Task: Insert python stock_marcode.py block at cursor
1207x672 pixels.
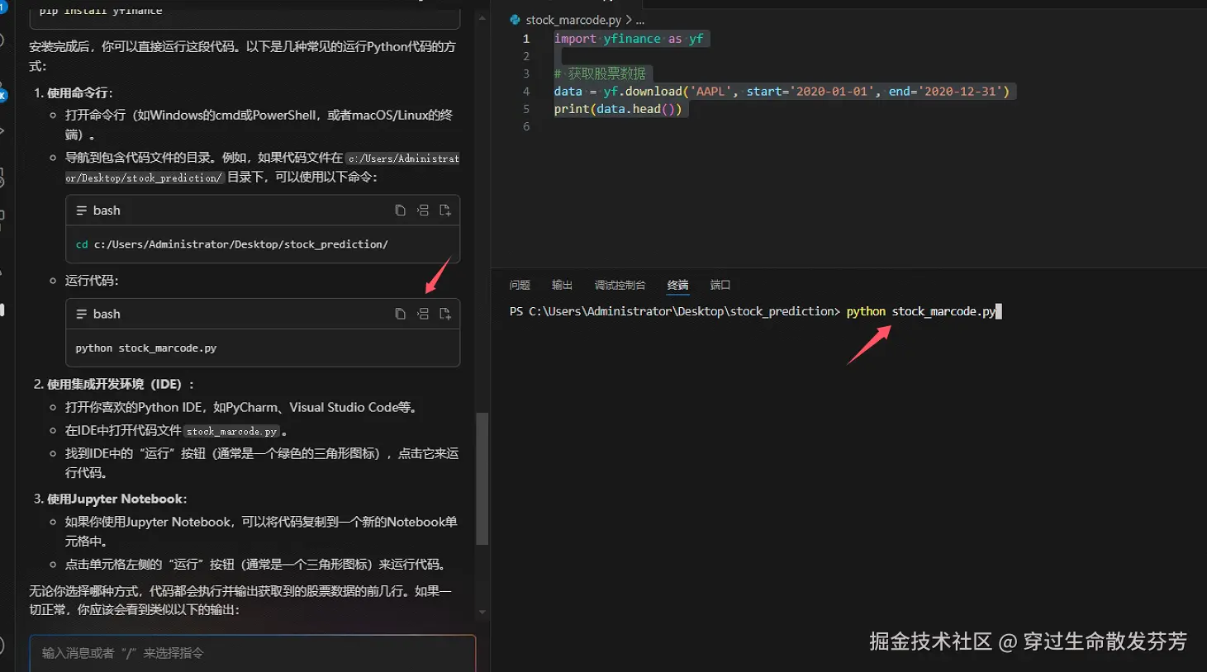Action: click(423, 314)
